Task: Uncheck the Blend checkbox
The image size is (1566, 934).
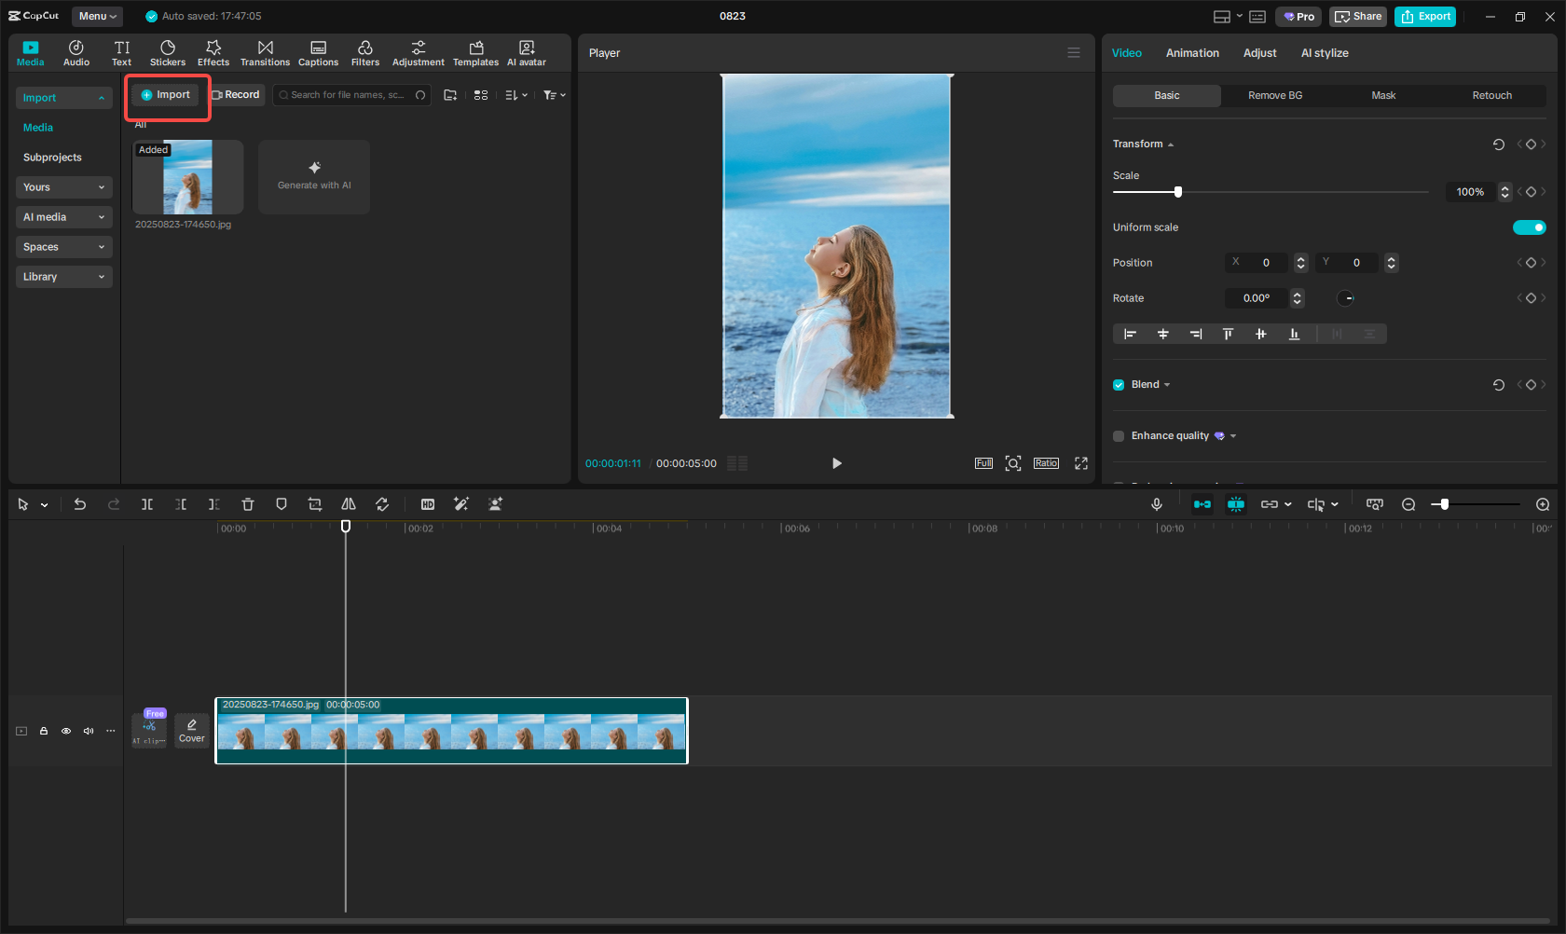Action: (1119, 385)
